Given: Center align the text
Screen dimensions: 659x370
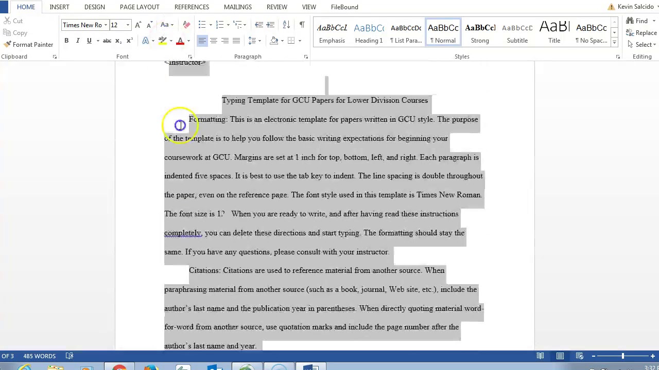Looking at the screenshot, I should pos(213,41).
